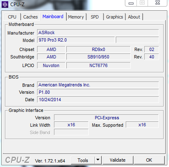The width and height of the screenshot is (169, 167).
Task: Select the Mainboard tab
Action: pyautogui.click(x=53, y=16)
